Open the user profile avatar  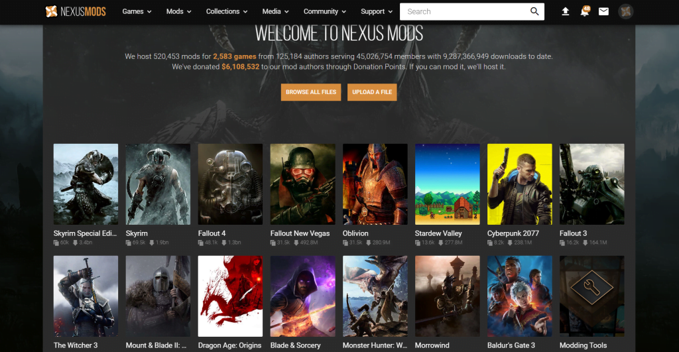tap(625, 11)
